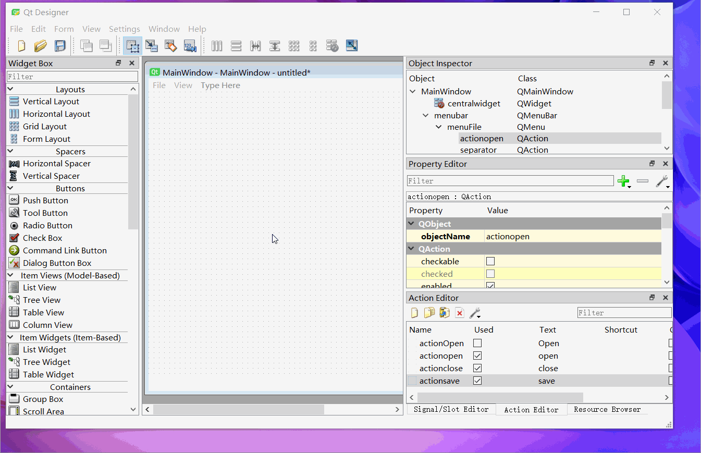Add dynamic property with green plus icon
The image size is (701, 453).
point(624,181)
